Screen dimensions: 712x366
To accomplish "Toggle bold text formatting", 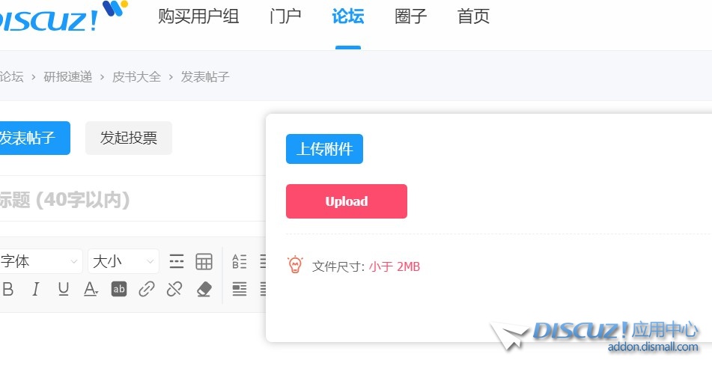I will pyautogui.click(x=7, y=289).
